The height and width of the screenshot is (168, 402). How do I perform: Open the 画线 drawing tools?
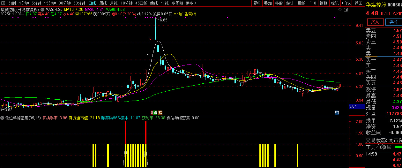tap(301, 3)
